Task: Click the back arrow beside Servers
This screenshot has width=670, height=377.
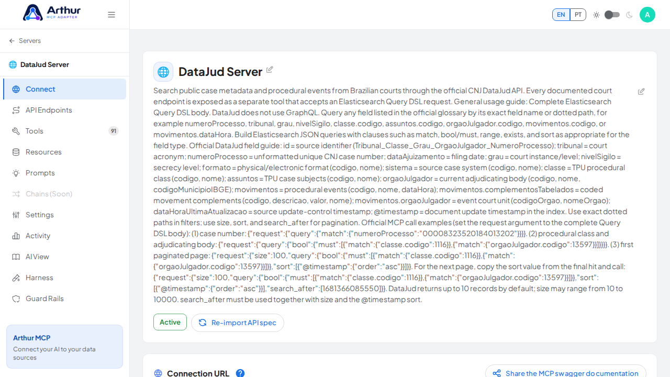Action: [12, 41]
